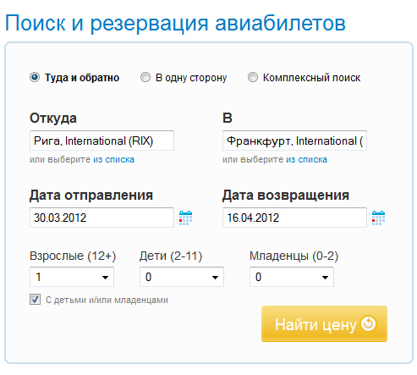Viewport: 417px width, 375px height.
Task: Click the Откуда field with Рига
Action: (x=102, y=141)
